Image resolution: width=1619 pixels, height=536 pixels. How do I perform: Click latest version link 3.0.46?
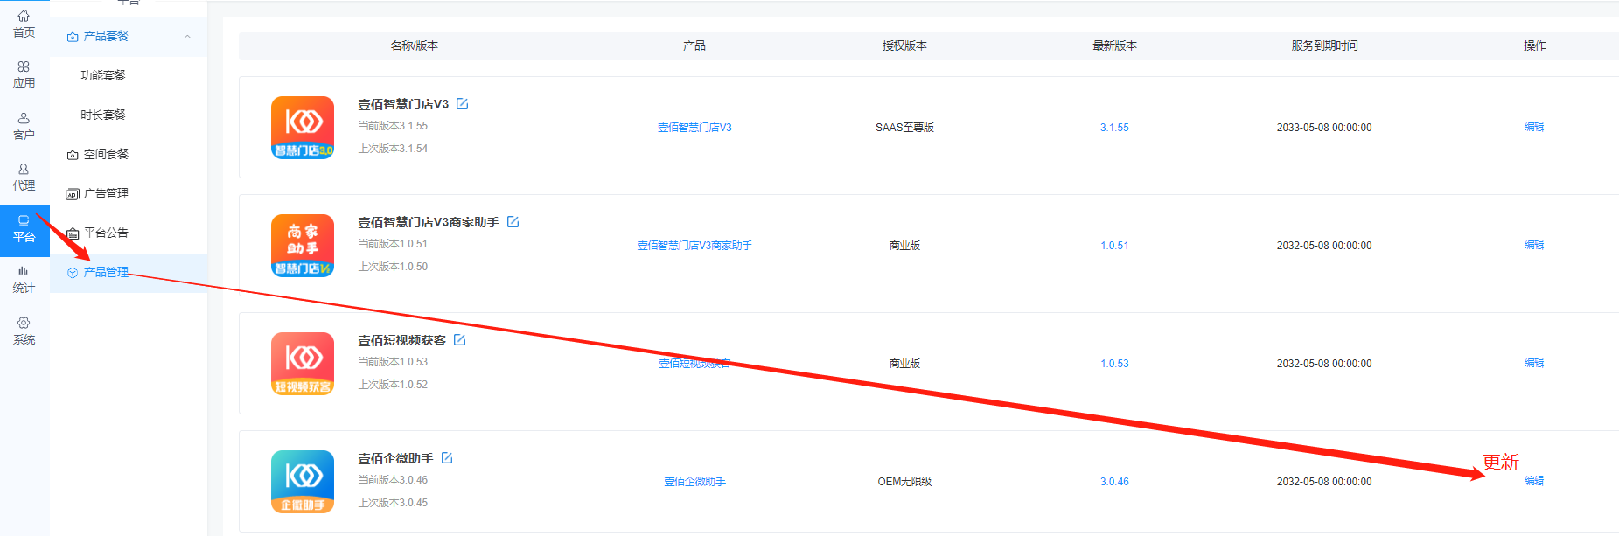coord(1114,482)
